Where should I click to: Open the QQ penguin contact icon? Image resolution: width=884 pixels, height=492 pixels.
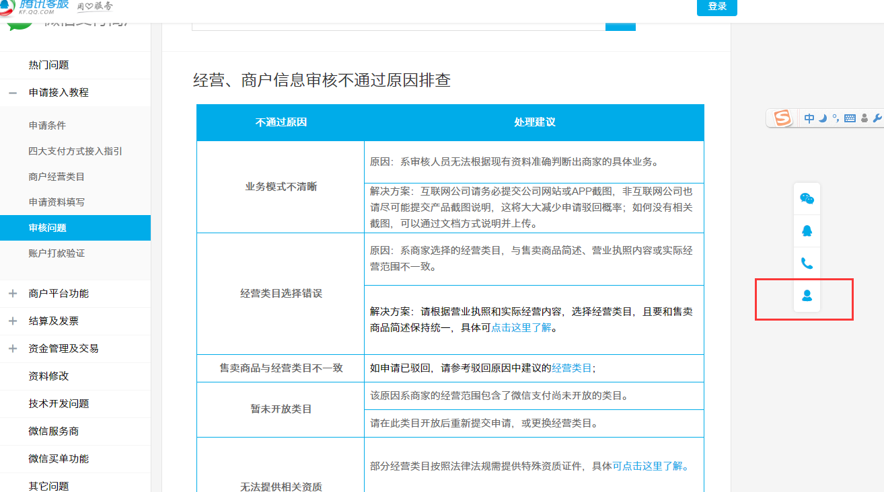(x=807, y=231)
